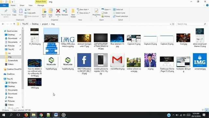This screenshot has width=209, height=118.
Task: Go to project in address breadcrumb
Action: pyautogui.click(x=45, y=24)
